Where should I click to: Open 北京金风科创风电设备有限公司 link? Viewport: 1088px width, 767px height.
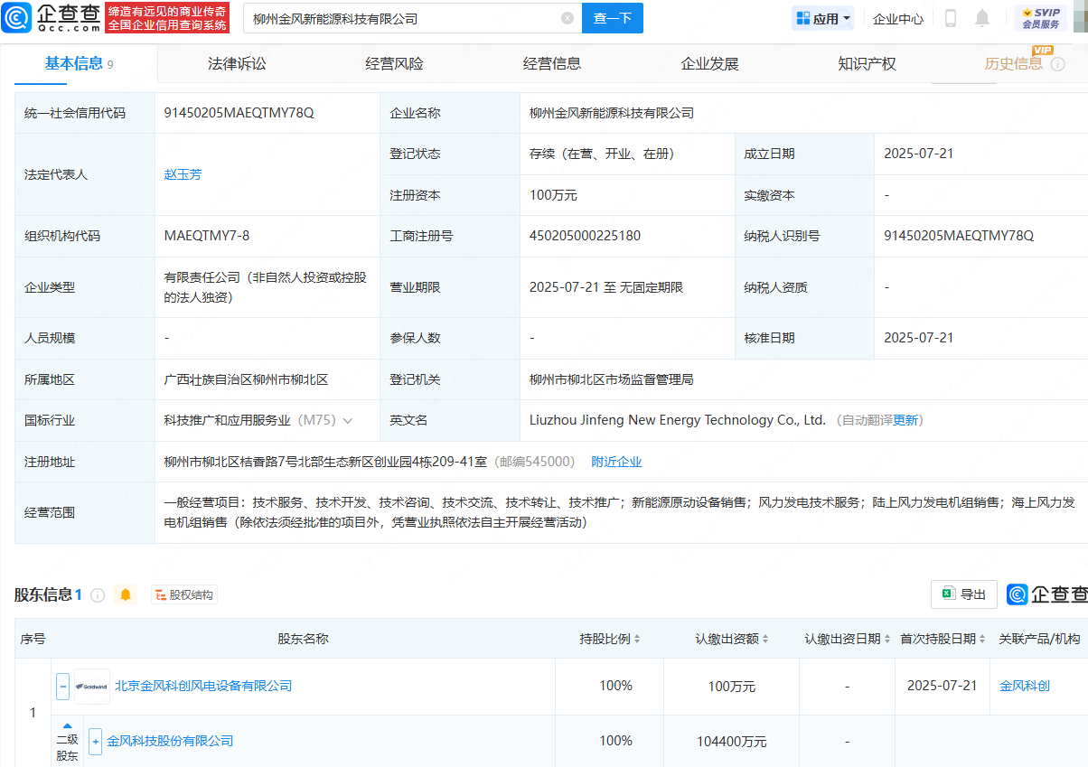(203, 686)
